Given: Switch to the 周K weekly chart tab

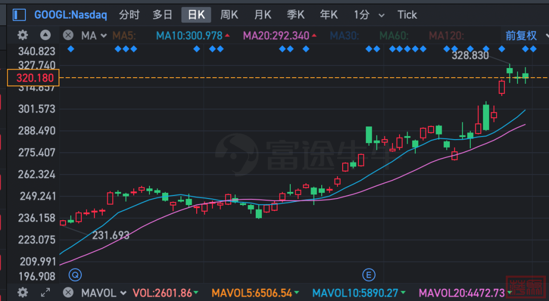Looking at the screenshot, I should point(229,15).
